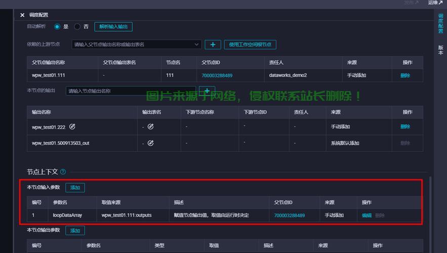Close the 调度配置 panel with the X icon

click(22, 15)
